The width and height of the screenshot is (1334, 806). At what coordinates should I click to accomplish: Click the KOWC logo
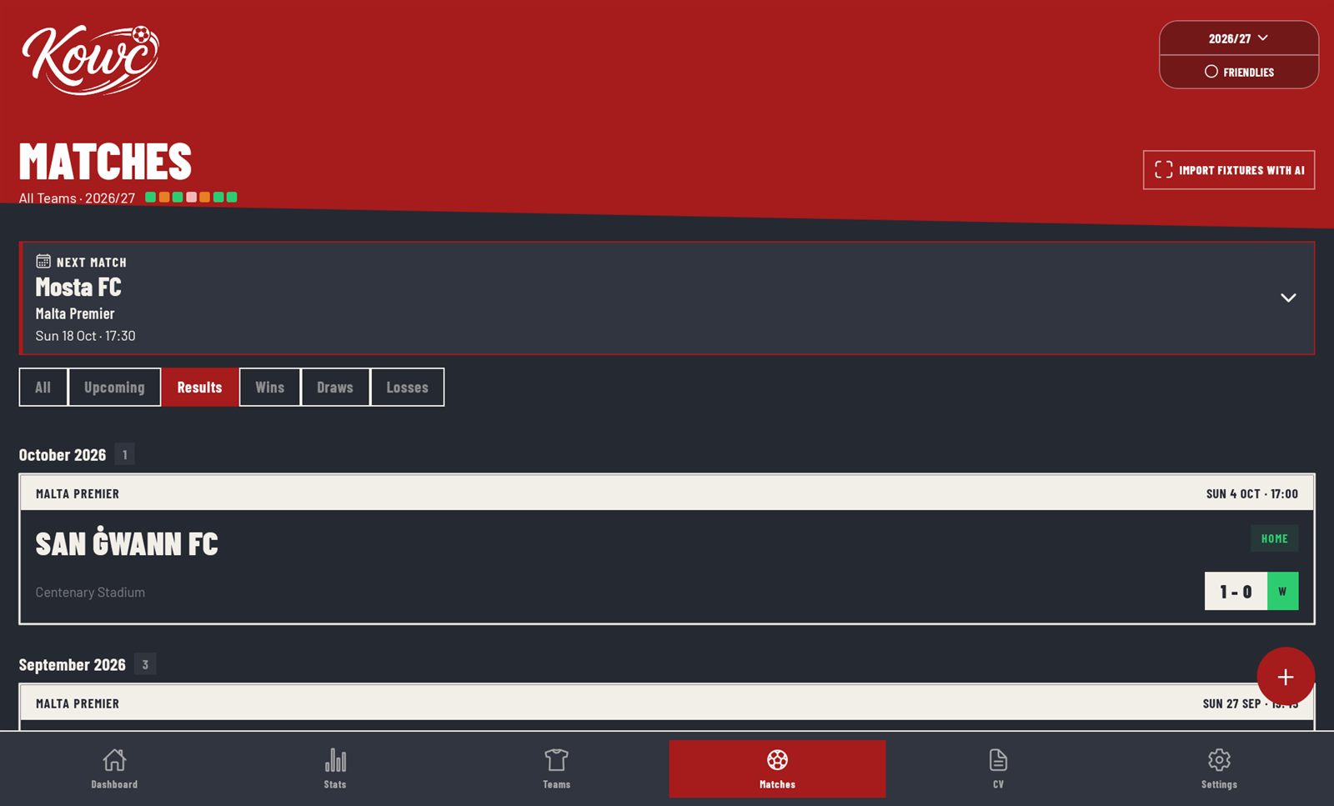[90, 59]
